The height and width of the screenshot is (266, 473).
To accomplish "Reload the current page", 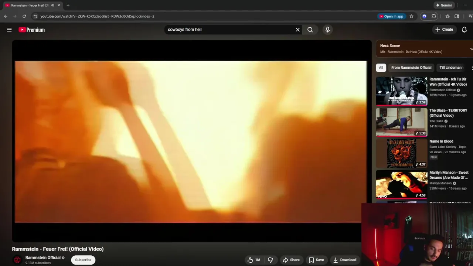I will [x=24, y=16].
